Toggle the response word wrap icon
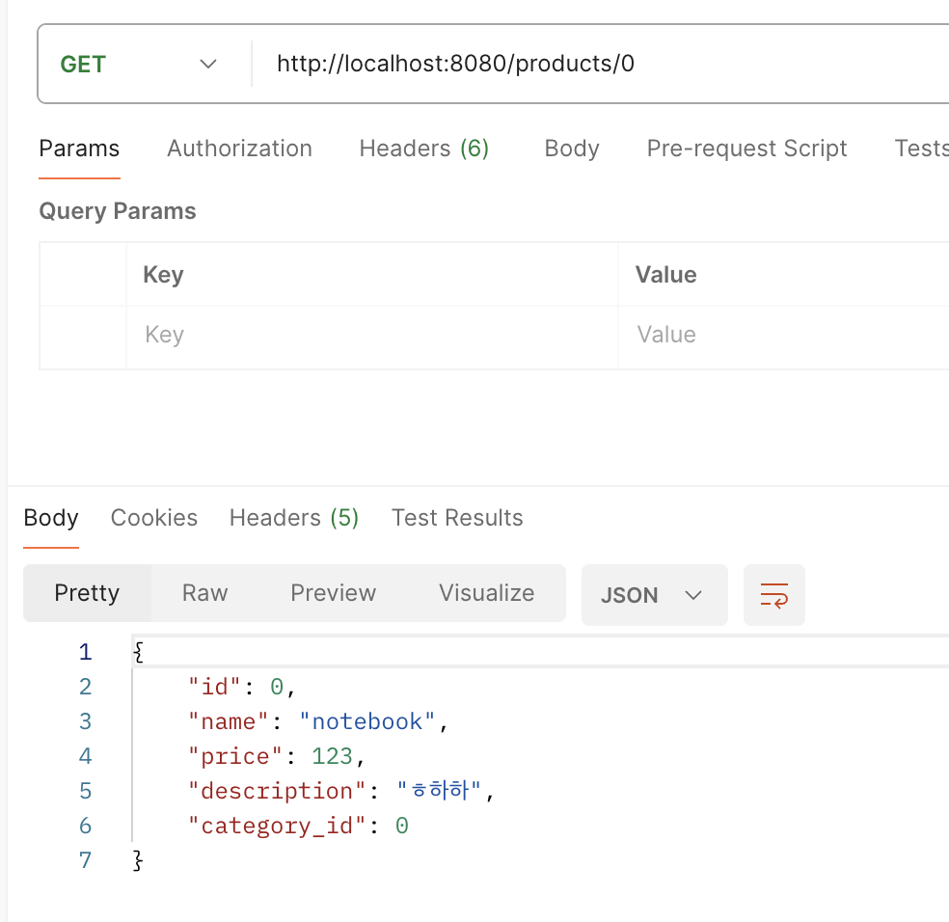This screenshot has width=949, height=922. click(x=773, y=595)
